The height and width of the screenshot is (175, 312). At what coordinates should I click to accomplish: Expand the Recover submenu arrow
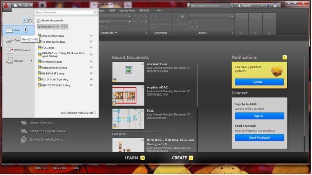pos(31,61)
